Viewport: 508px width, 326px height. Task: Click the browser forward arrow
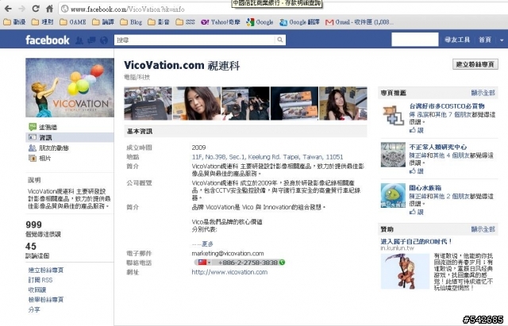[21, 9]
